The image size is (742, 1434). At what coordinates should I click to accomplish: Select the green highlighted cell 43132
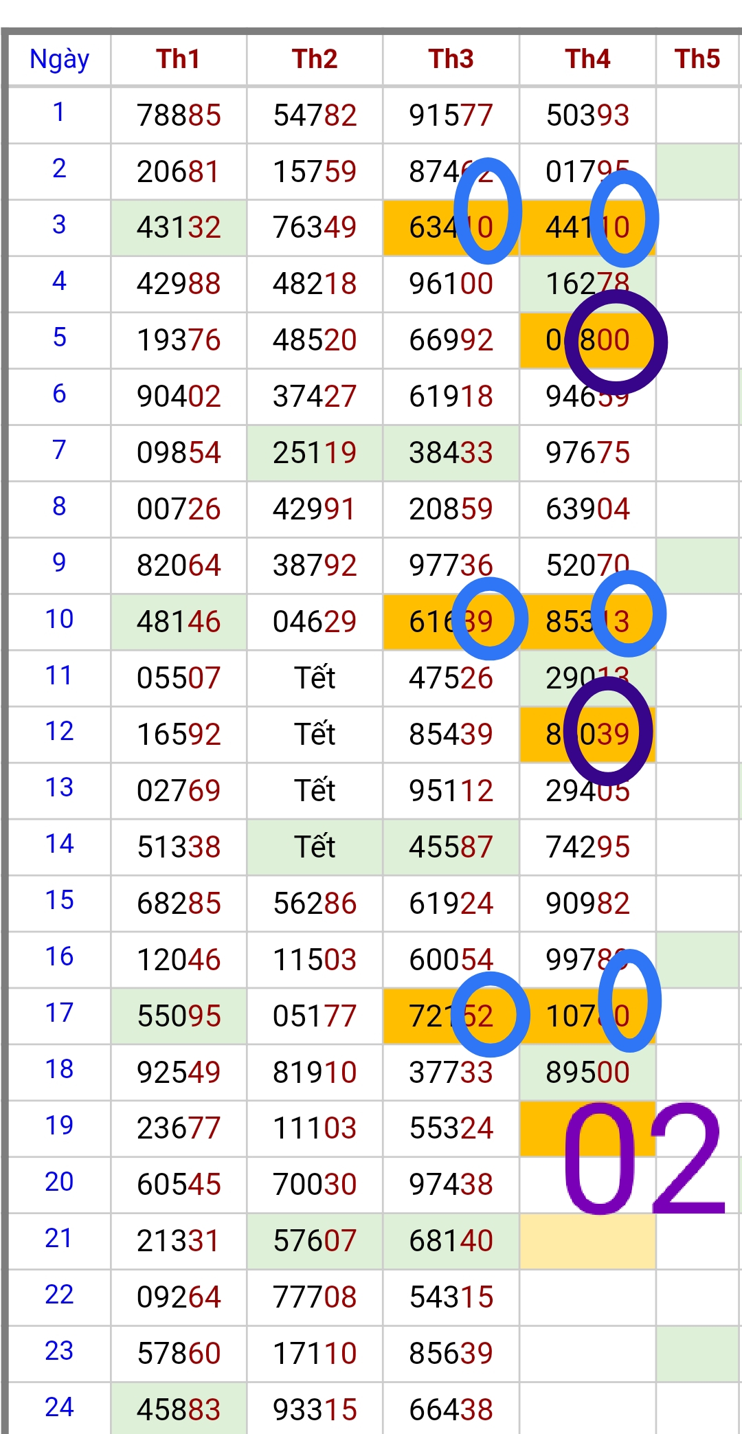(179, 227)
